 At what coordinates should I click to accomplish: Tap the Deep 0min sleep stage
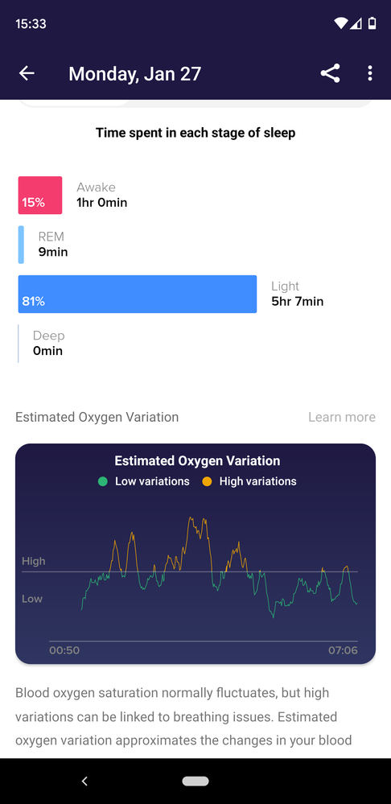point(47,344)
